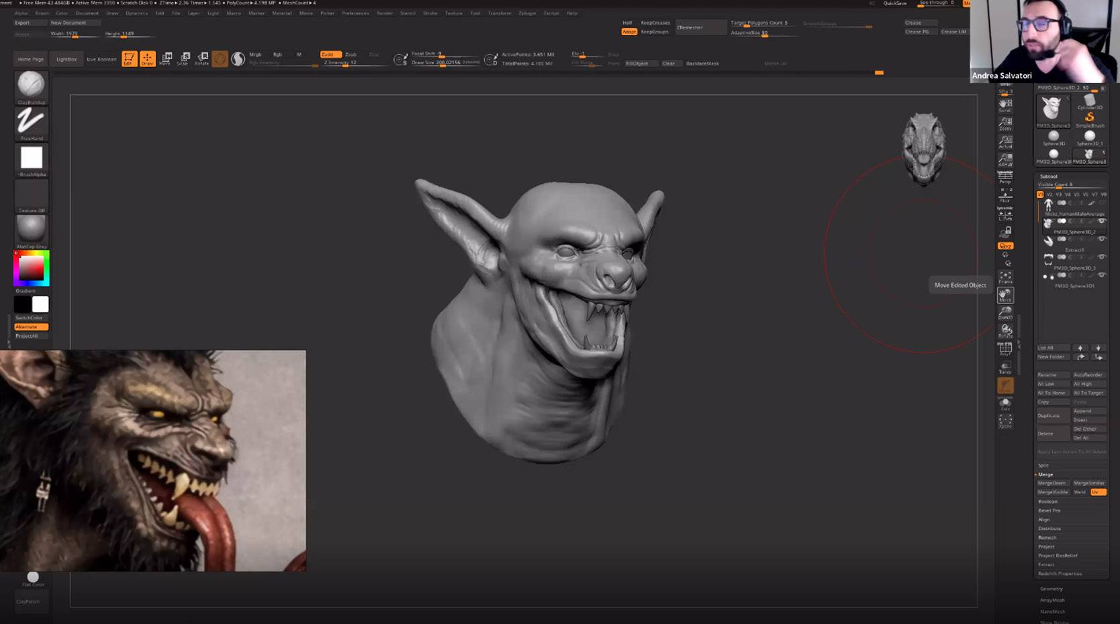
Task: Click the LightBox button
Action: click(x=66, y=59)
